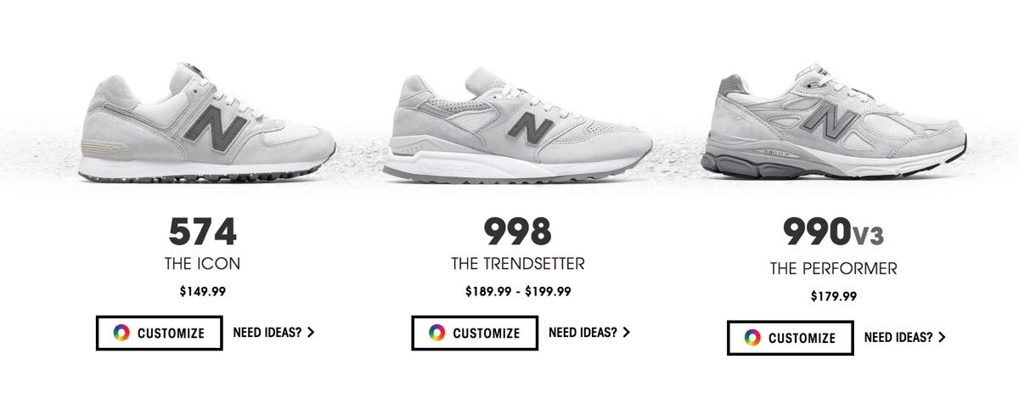Screen dimensions: 1019x404
Task: Open Need Ideas for the 998
Action: click(x=589, y=333)
